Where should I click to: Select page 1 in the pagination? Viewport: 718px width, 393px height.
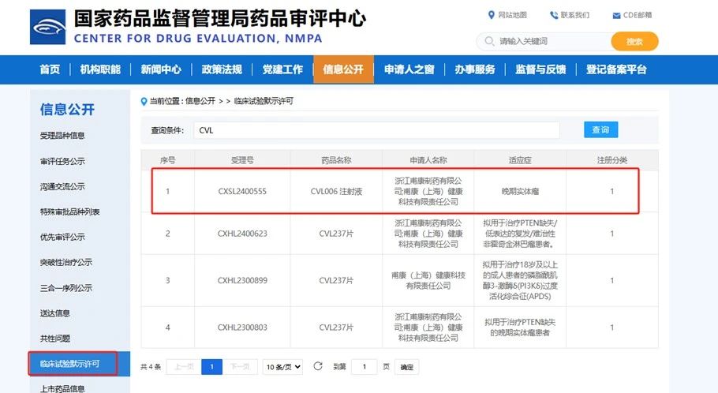[x=211, y=367]
